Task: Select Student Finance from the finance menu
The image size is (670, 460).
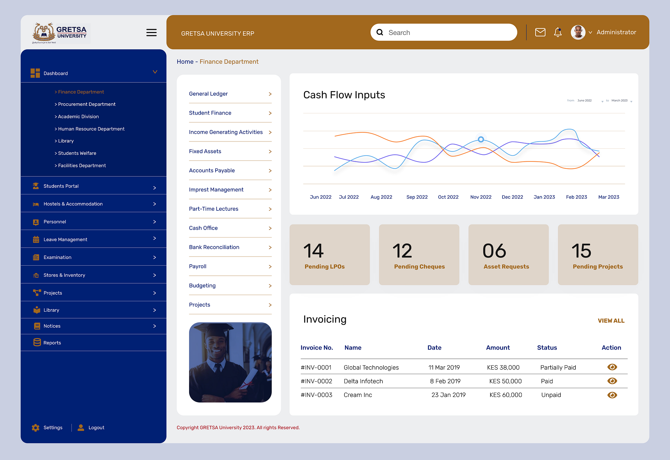Action: 210,113
